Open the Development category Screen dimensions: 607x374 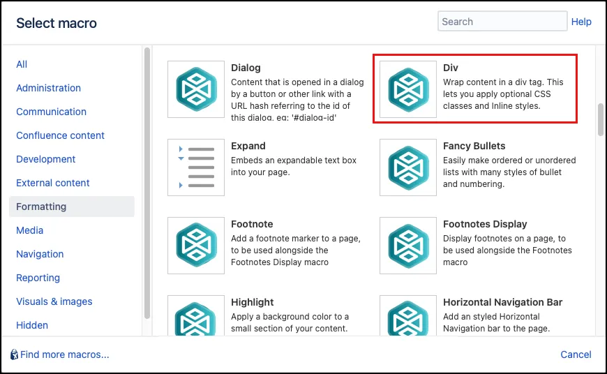click(45, 159)
